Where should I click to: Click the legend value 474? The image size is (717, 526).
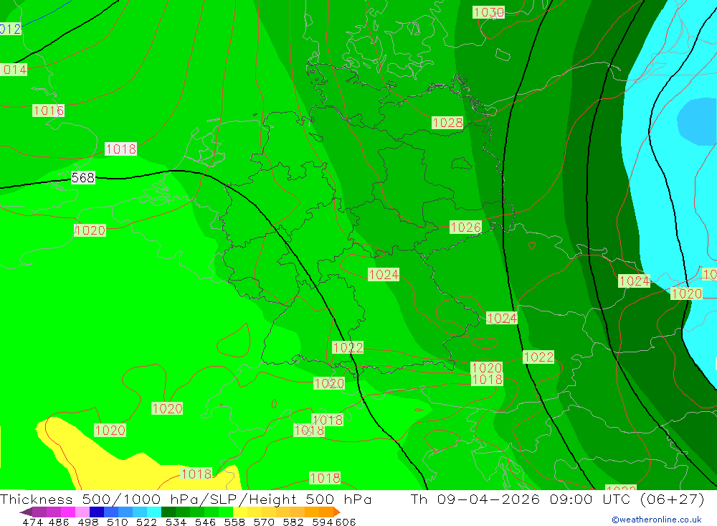tap(32, 522)
